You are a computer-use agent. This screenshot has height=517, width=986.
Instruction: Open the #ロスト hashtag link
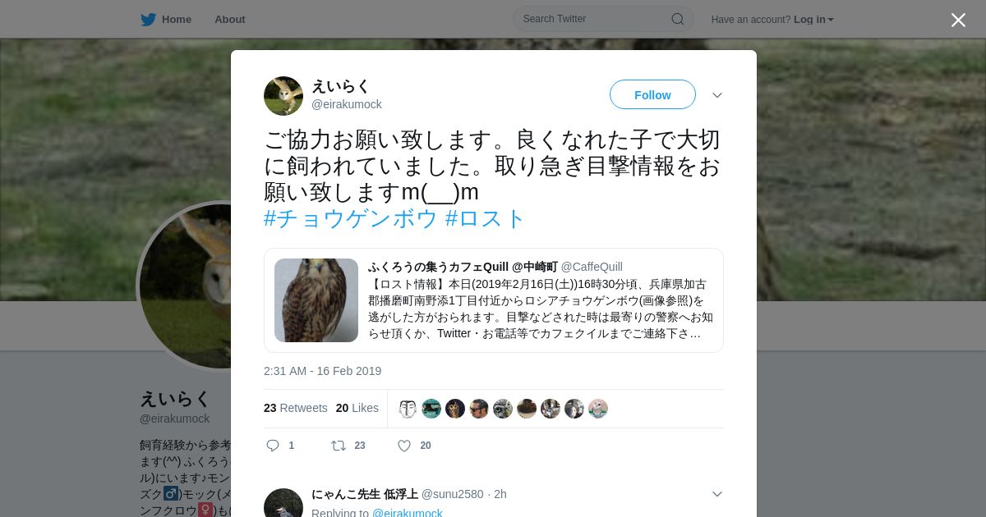point(485,218)
